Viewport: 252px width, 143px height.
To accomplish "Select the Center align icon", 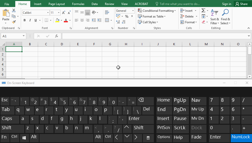I will tap(82, 20).
